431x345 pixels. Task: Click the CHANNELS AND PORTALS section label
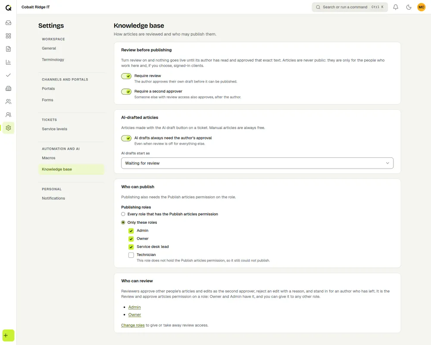65,80
